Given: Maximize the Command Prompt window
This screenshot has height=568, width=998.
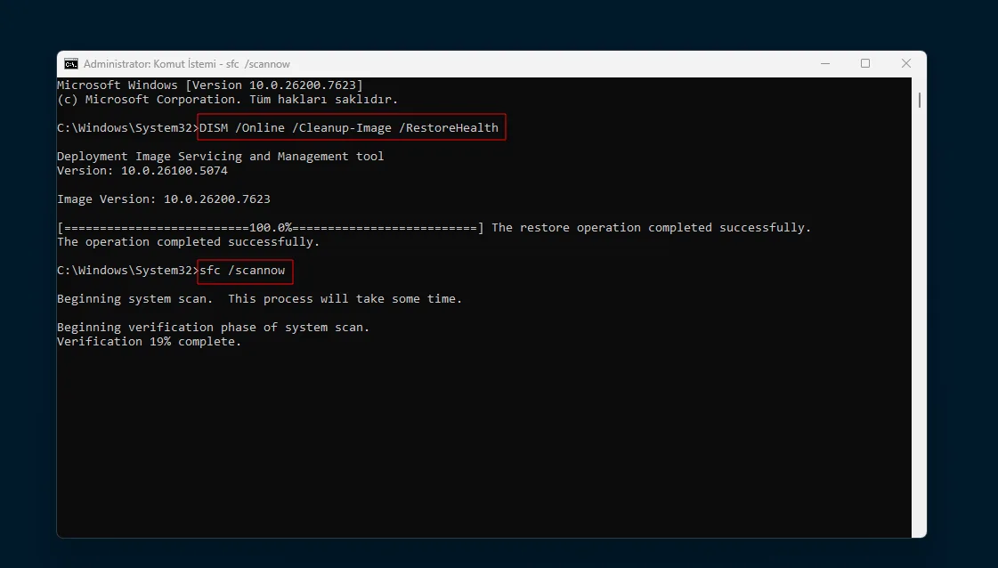Looking at the screenshot, I should 865,64.
